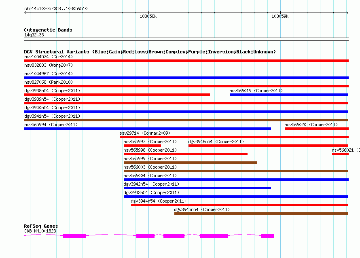Click the dgv3943n54 blue gain bar
The height and width of the screenshot is (258, 360).
point(236,197)
